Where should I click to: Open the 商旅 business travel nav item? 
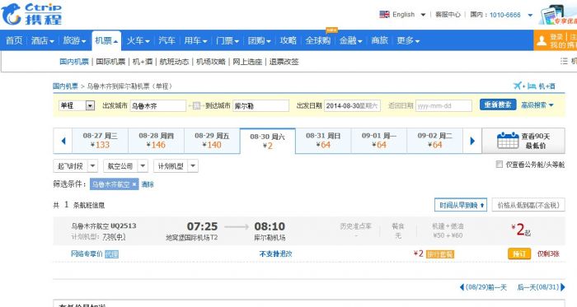(379, 40)
